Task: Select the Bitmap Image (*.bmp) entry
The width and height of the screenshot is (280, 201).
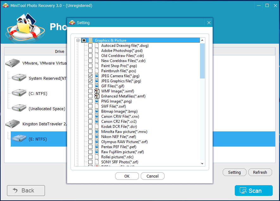Action: point(119,111)
